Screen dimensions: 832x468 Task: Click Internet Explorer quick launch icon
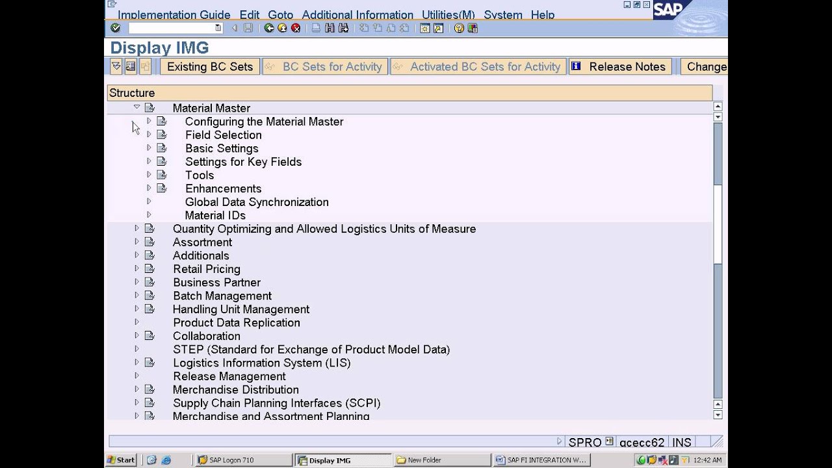166,460
